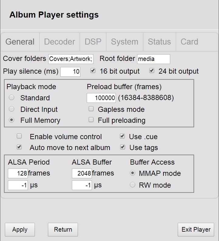
Task: Go to the System tab
Action: (x=125, y=42)
